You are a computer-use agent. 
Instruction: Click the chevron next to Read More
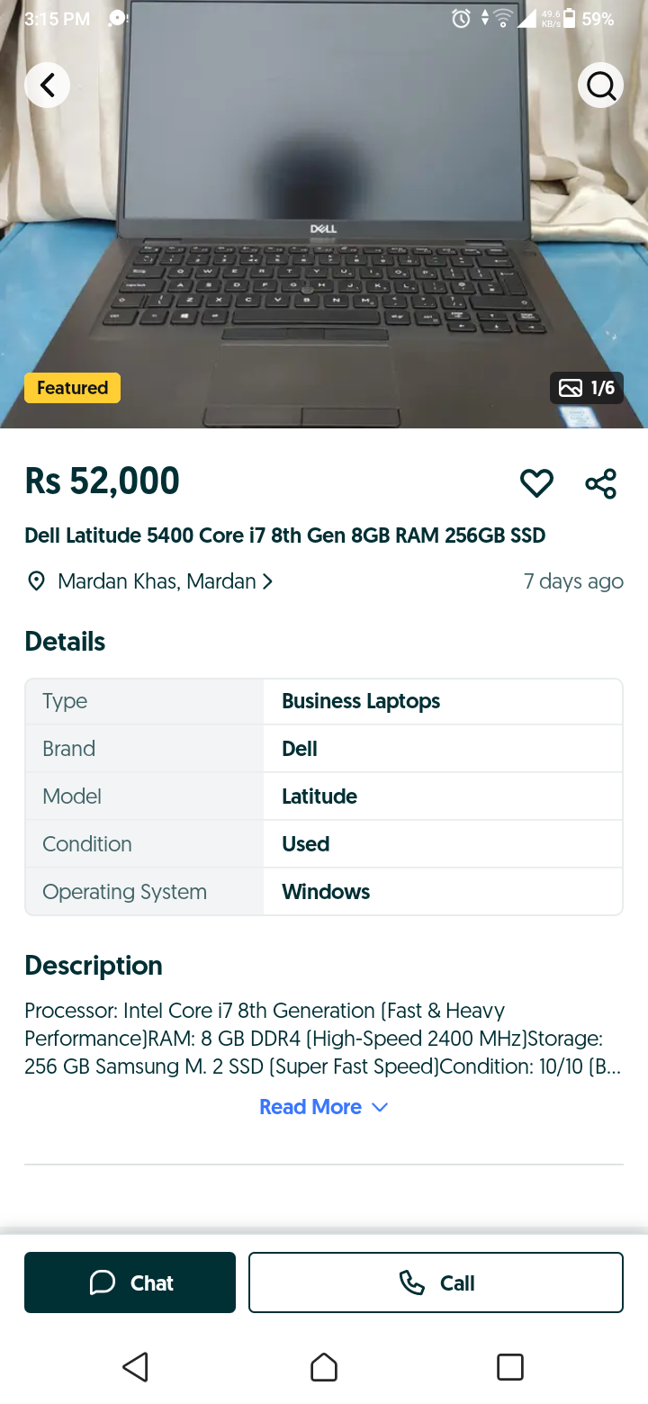tap(380, 1108)
